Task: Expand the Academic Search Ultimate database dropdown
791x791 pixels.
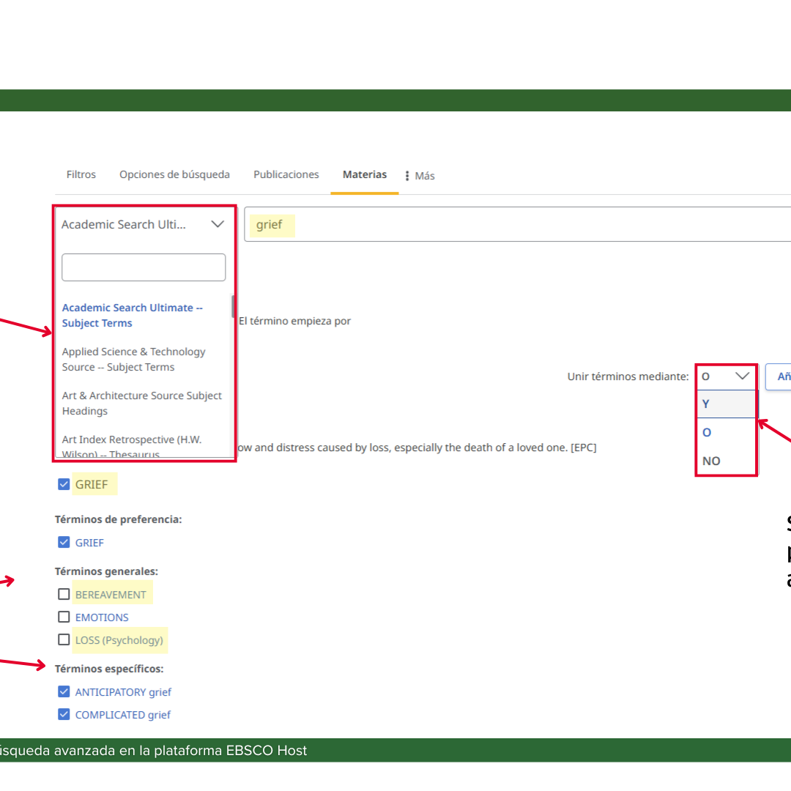Action: 144,224
